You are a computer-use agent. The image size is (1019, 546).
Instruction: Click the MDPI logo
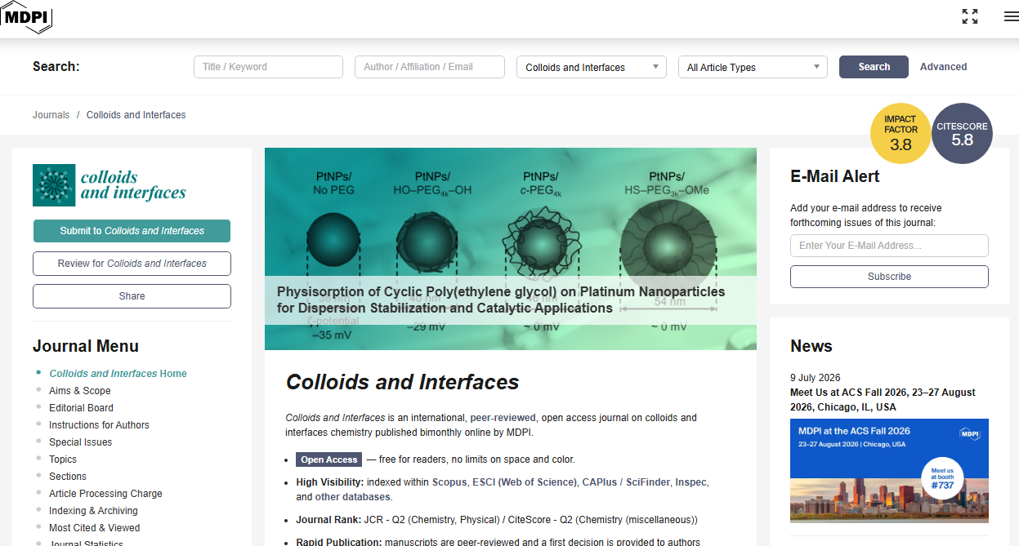click(x=26, y=16)
